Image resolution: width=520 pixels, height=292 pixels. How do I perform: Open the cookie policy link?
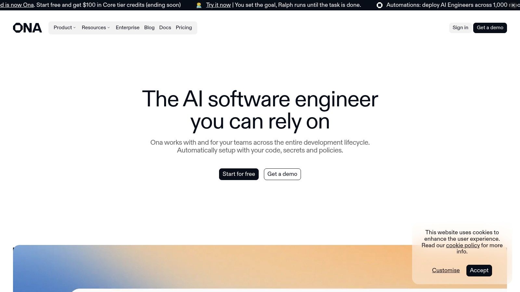coord(462,245)
